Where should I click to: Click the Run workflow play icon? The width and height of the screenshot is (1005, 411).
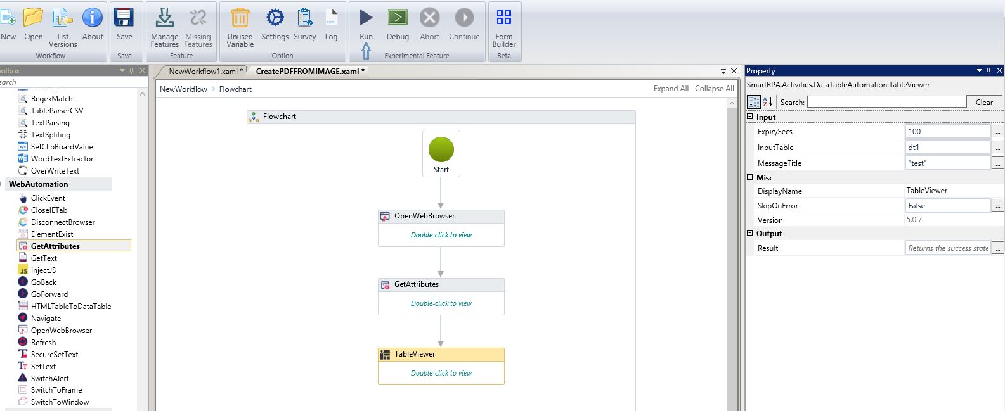(x=366, y=18)
